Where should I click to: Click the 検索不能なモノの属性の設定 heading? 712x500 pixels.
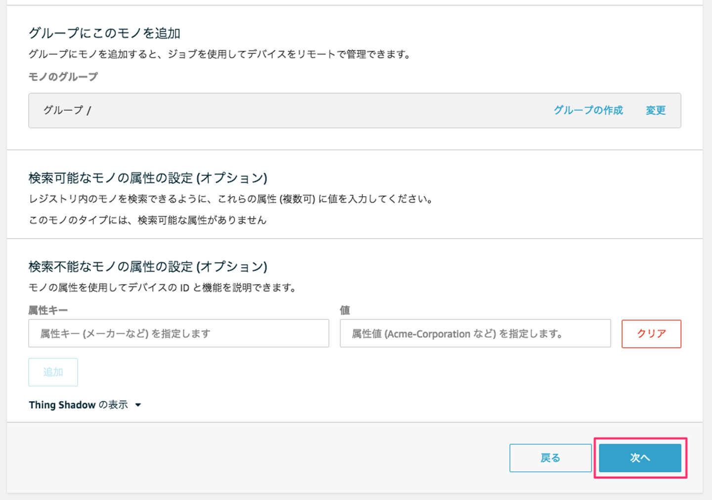(148, 267)
